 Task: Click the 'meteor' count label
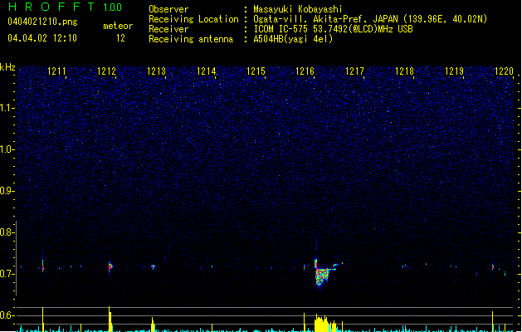click(118, 26)
